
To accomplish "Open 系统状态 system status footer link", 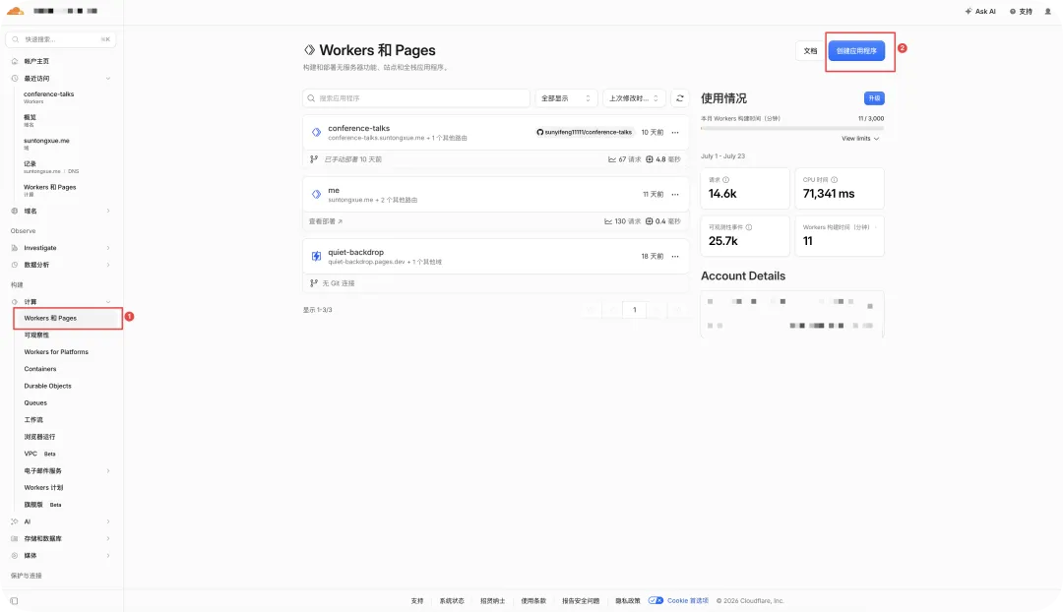I will point(452,601).
